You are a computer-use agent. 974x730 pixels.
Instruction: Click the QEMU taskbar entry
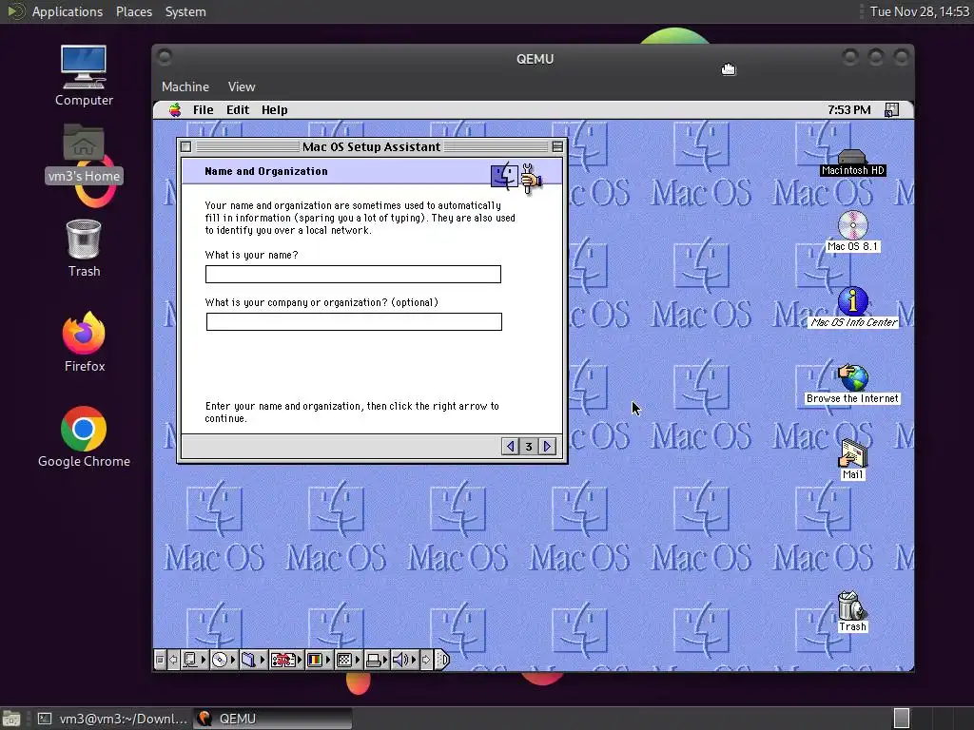[x=273, y=719]
